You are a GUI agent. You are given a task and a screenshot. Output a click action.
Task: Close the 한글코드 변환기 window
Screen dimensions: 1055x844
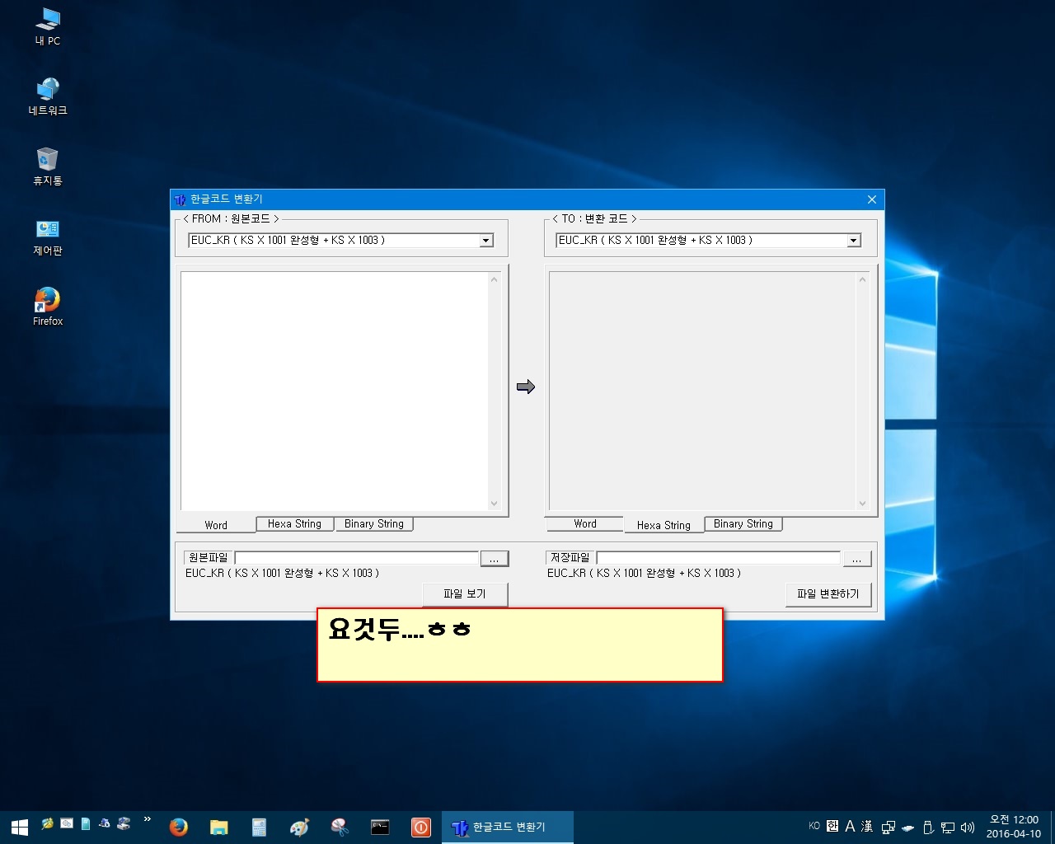coord(872,199)
